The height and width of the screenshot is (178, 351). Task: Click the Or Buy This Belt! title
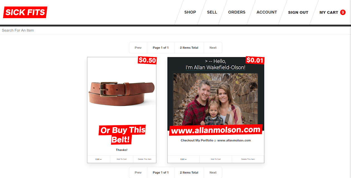click(x=122, y=135)
